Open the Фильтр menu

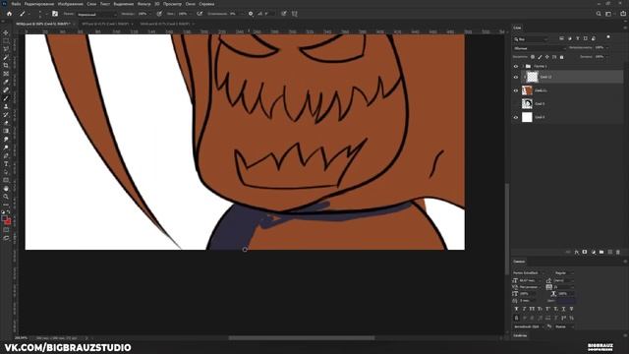pos(143,4)
